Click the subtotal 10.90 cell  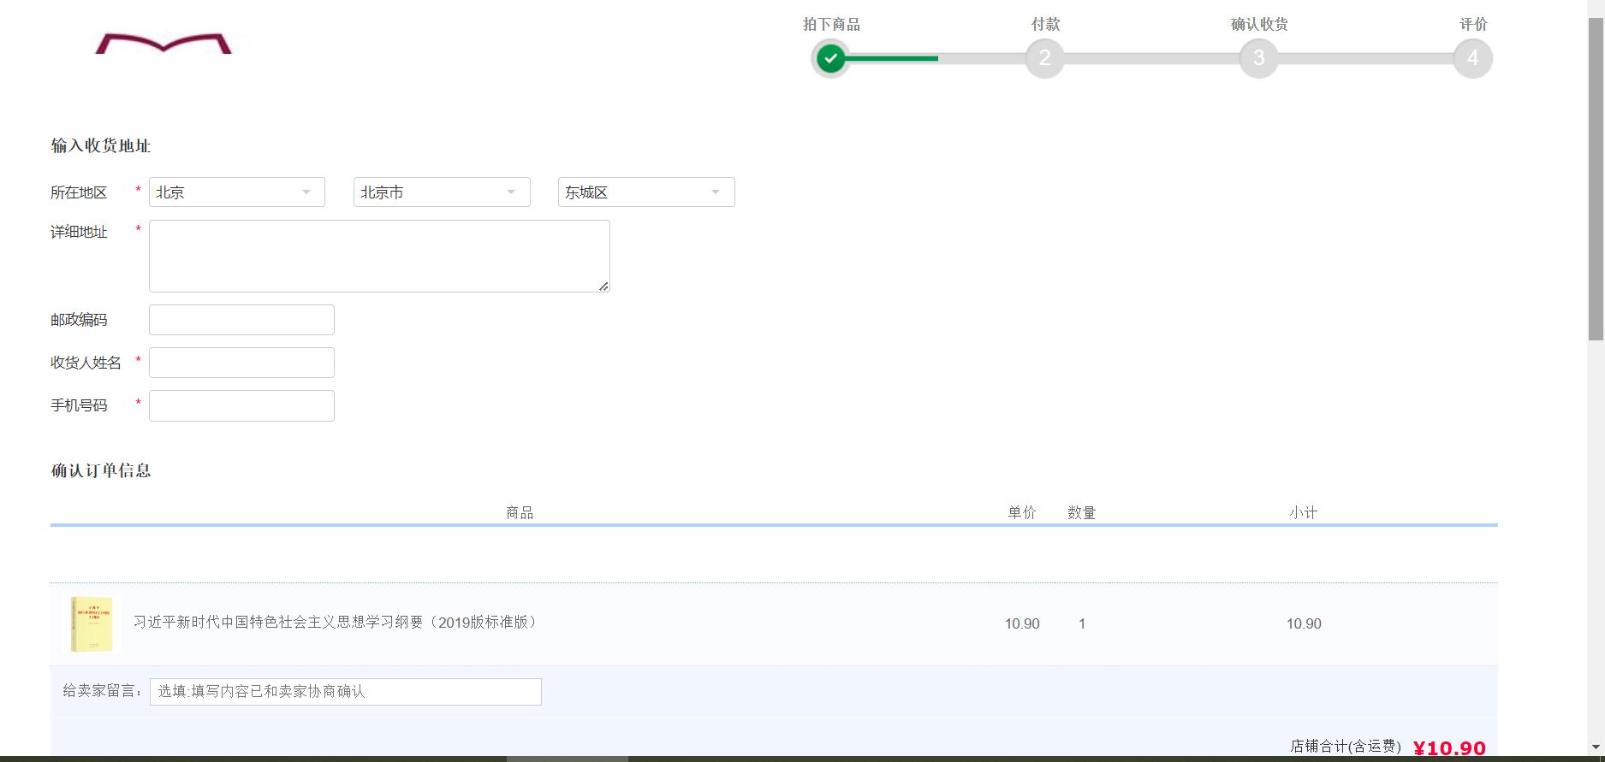click(1304, 624)
